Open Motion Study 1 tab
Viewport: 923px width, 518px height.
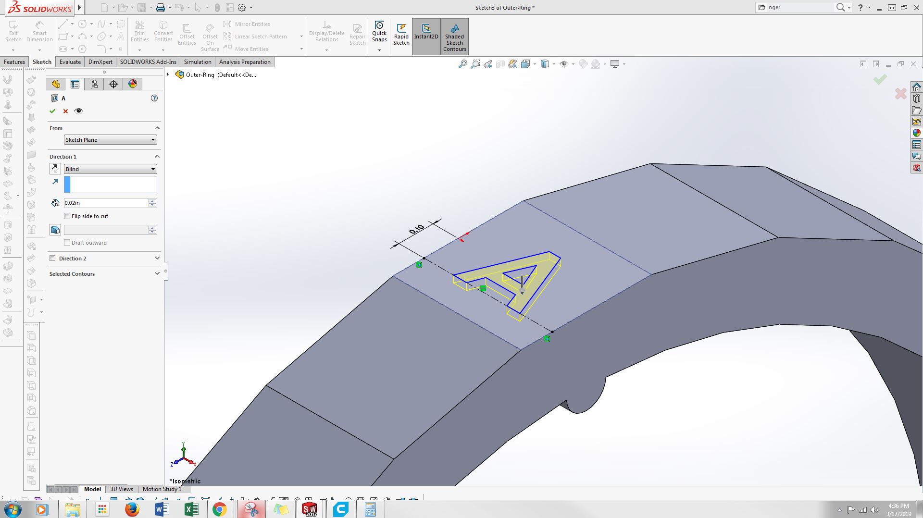click(x=162, y=489)
